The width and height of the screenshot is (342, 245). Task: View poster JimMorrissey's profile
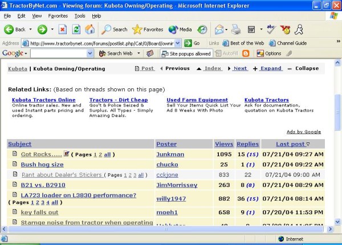tap(177, 185)
